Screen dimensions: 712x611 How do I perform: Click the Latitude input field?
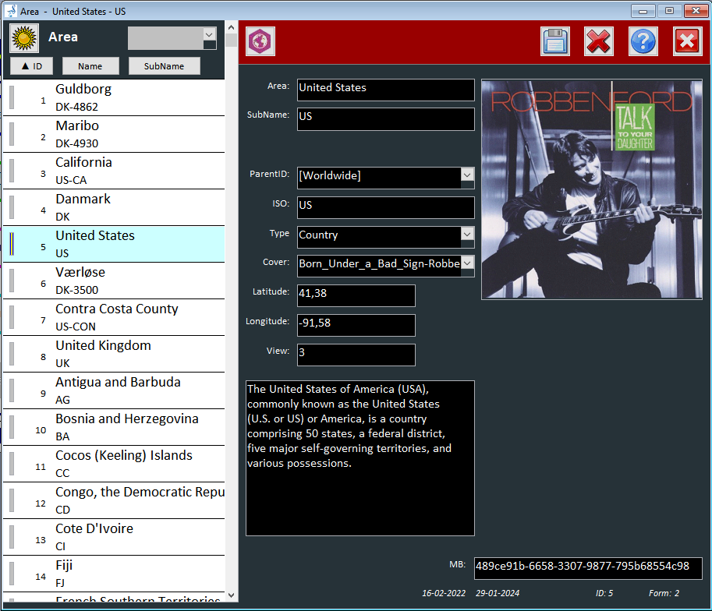(x=356, y=295)
